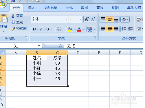Decrease font size with the small A
Image resolution: width=145 pixels, height=108 pixels.
click(x=93, y=19)
